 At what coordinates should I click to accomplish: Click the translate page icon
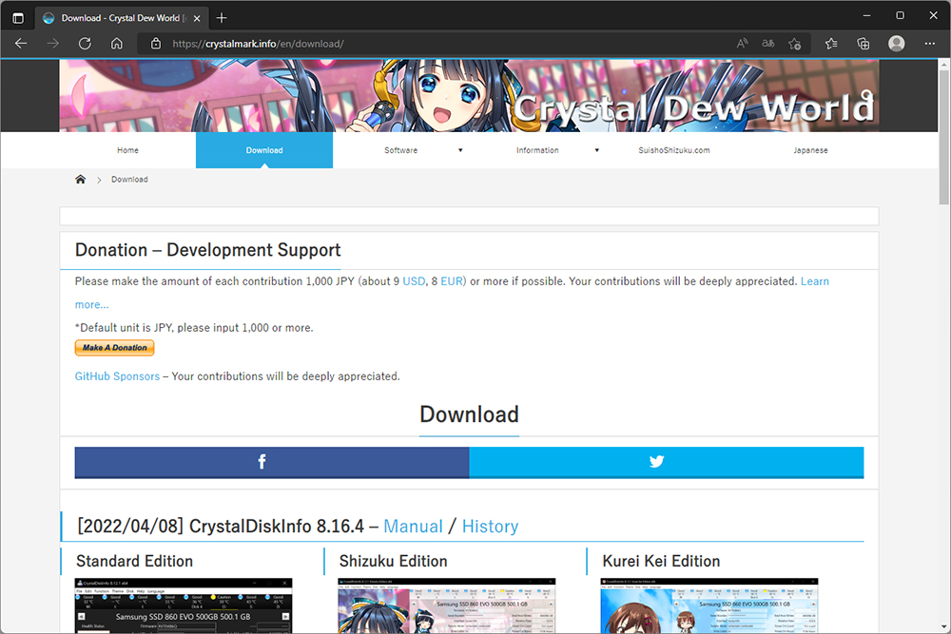tap(767, 44)
